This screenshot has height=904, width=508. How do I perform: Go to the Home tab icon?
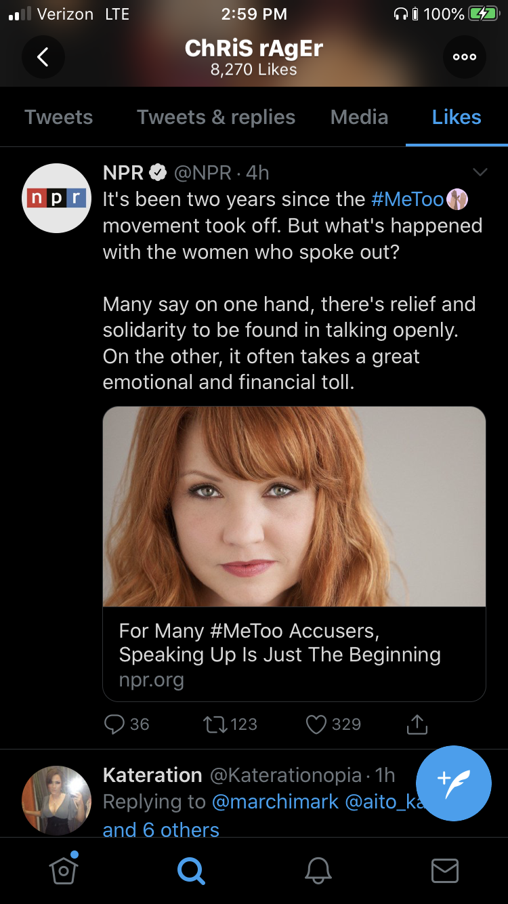(x=64, y=869)
